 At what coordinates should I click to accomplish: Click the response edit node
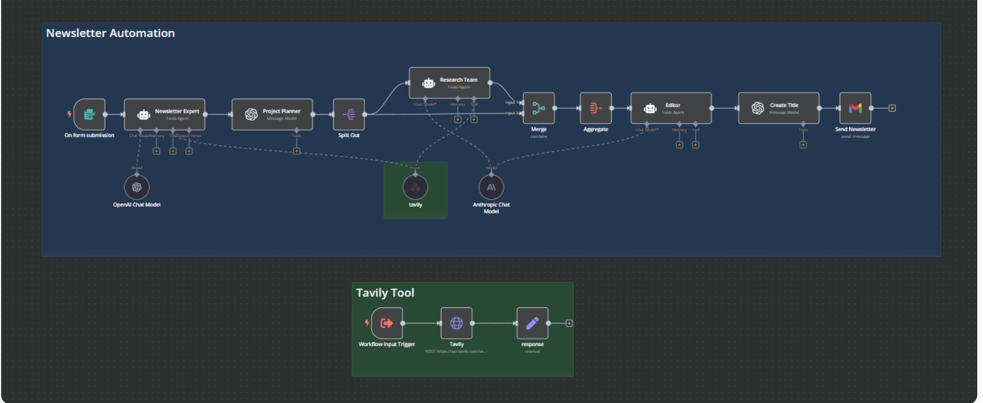coord(532,323)
